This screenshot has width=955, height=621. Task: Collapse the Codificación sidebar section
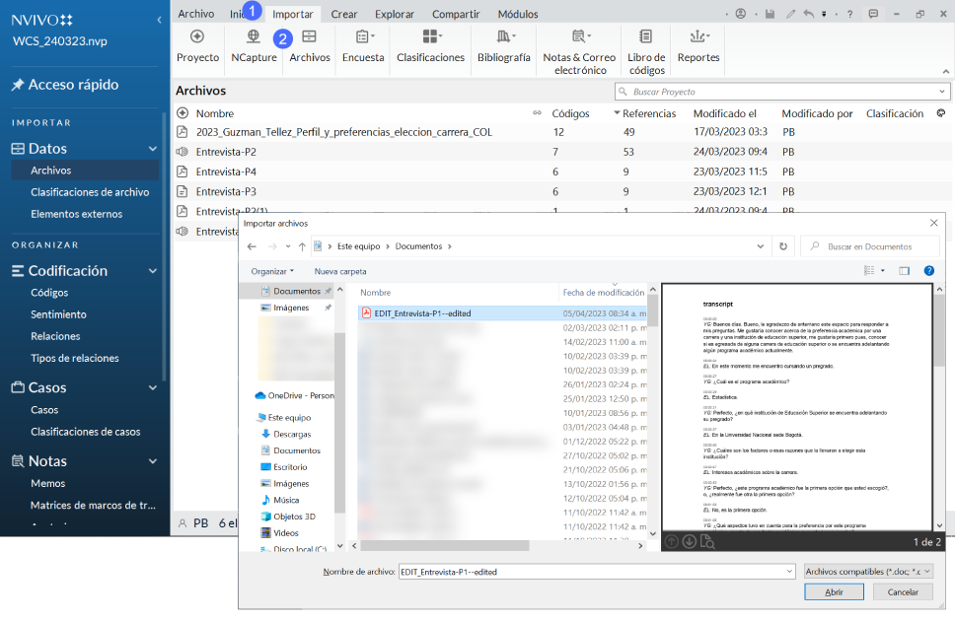(153, 270)
